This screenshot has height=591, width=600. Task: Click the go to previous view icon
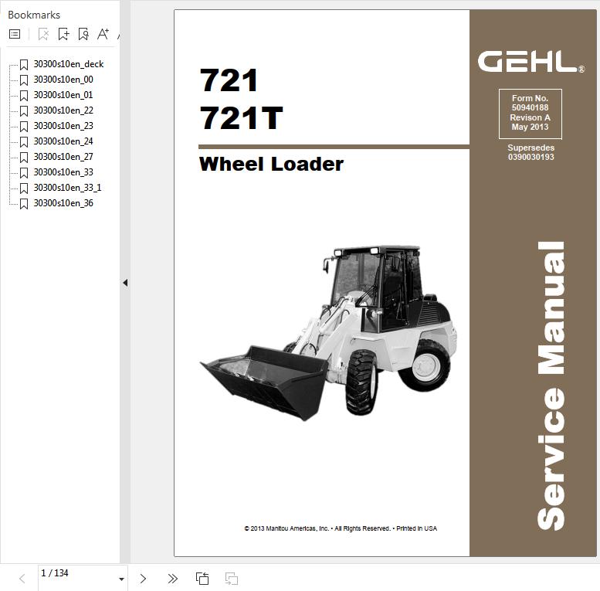(x=202, y=579)
